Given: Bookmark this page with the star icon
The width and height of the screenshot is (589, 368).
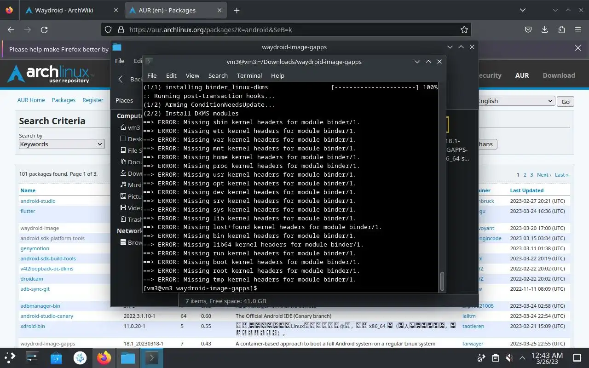Looking at the screenshot, I should tap(464, 29).
